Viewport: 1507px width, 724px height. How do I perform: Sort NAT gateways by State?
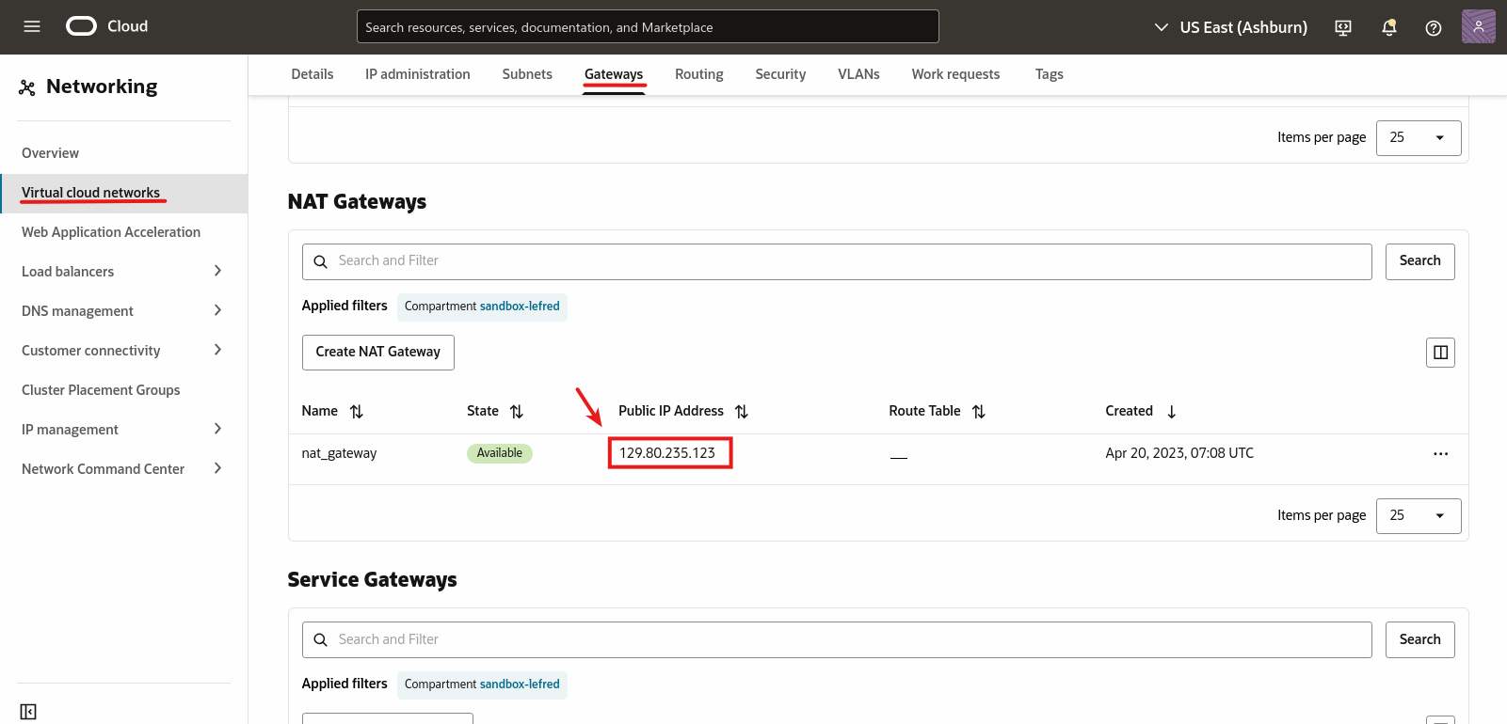516,412
